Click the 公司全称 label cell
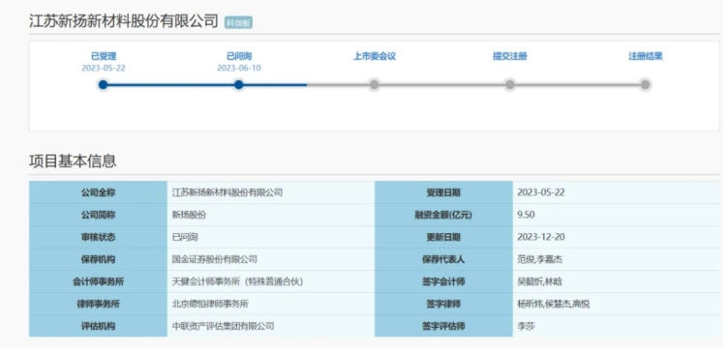This screenshot has width=727, height=352. tap(99, 192)
